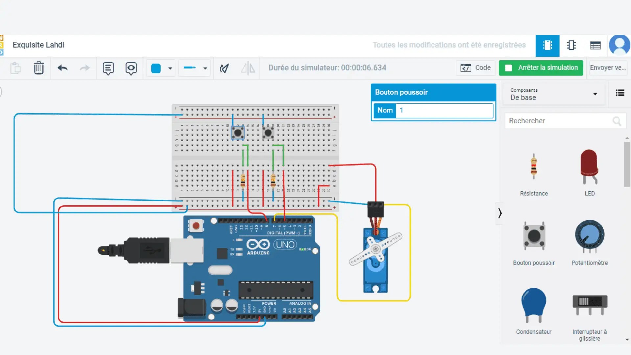
Task: Toggle the components panel list layout
Action: [620, 93]
